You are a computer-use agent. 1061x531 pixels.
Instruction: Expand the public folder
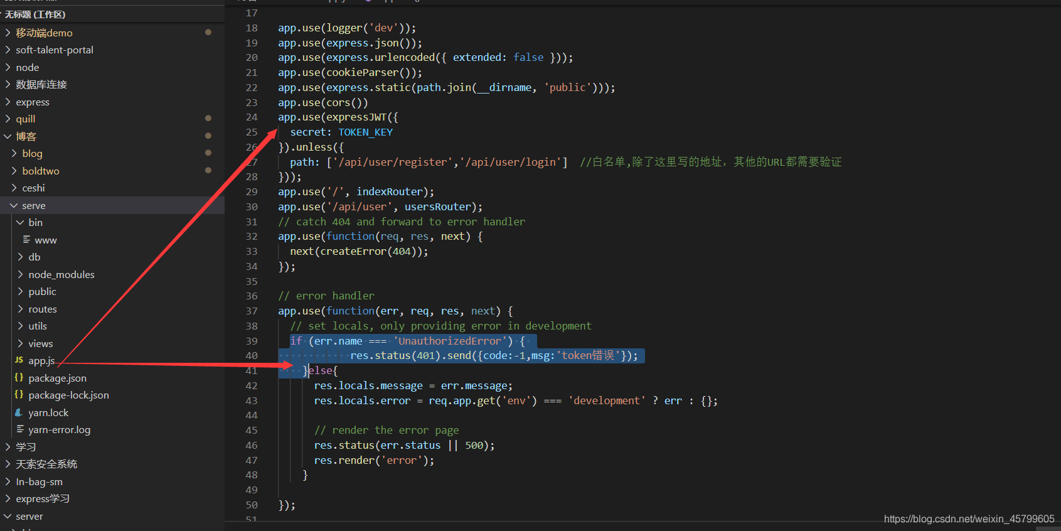(x=20, y=291)
